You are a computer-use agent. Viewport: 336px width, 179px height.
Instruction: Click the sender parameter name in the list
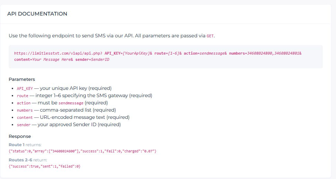click(x=24, y=125)
